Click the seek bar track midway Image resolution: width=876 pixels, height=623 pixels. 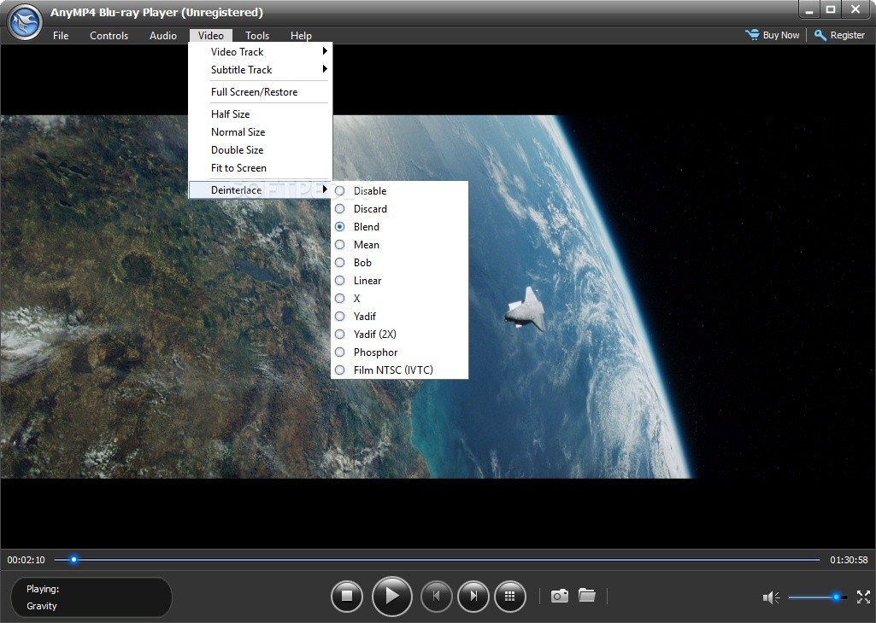point(438,559)
